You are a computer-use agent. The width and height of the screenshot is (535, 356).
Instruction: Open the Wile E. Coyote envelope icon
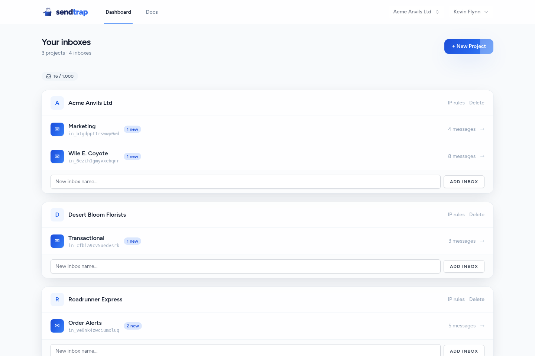tap(57, 156)
